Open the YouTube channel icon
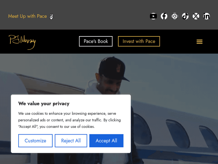This screenshot has height=164, width=218. pyautogui.click(x=153, y=16)
